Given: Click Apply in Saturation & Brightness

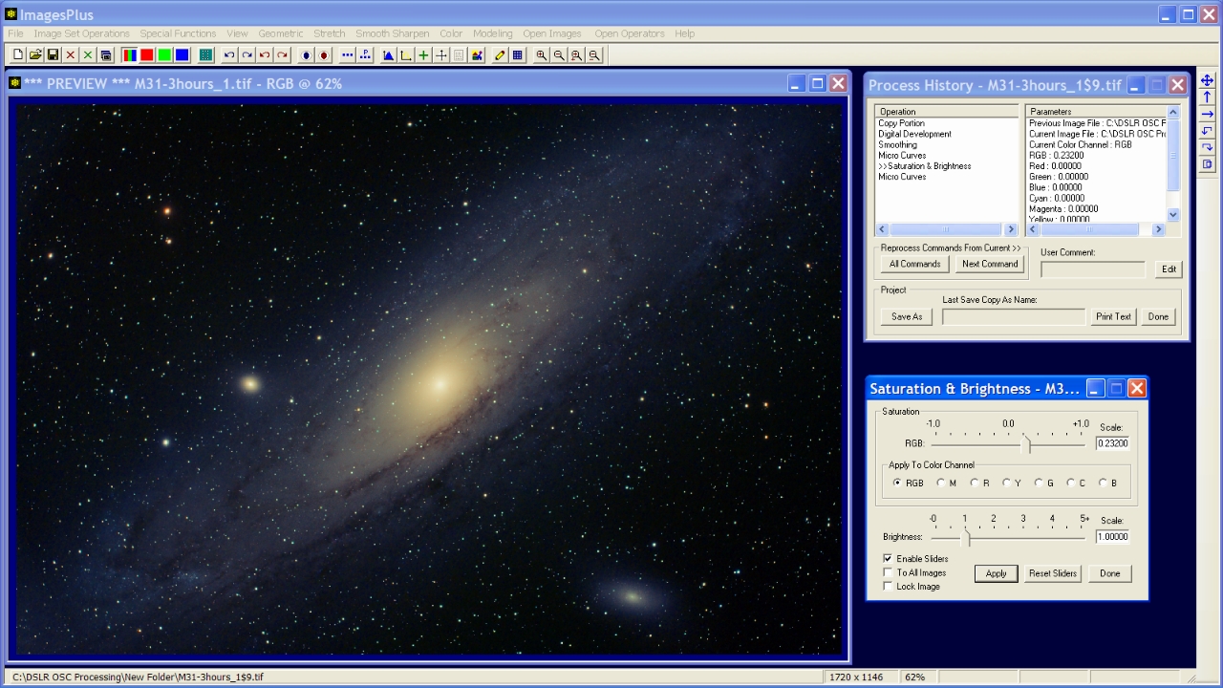Looking at the screenshot, I should click(997, 573).
